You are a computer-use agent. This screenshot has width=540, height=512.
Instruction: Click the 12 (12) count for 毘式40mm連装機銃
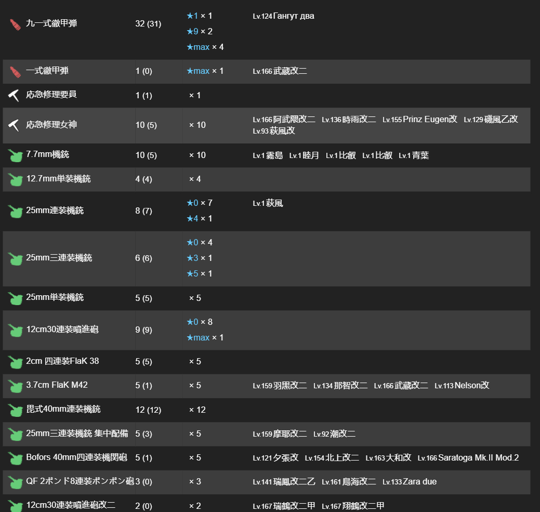(x=148, y=410)
